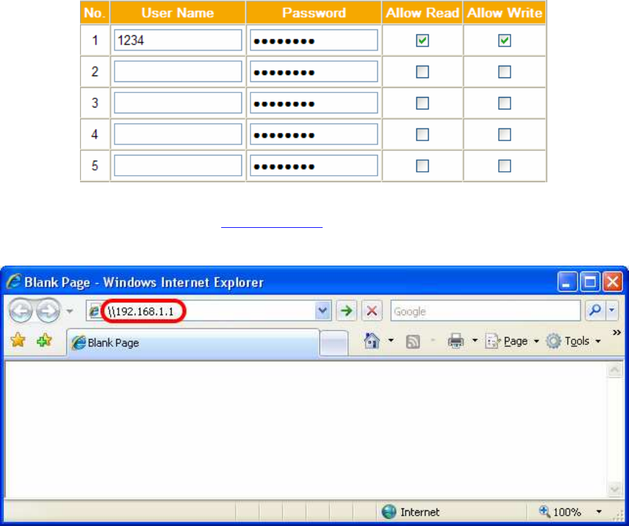629x526 pixels.
Task: Open the Home button dropdown arrow
Action: (x=391, y=341)
